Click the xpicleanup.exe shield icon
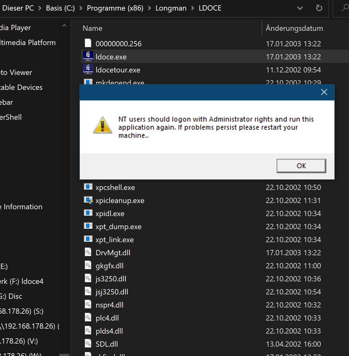349x356 pixels. pyautogui.click(x=88, y=200)
